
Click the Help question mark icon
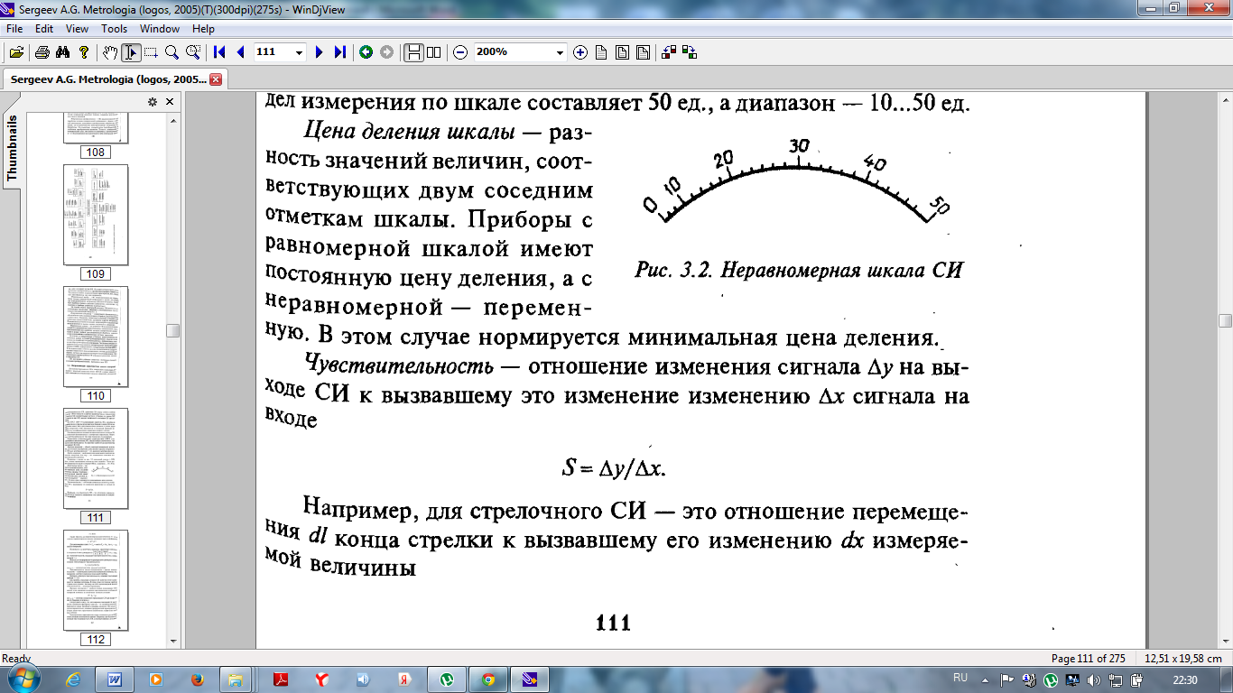tap(83, 52)
